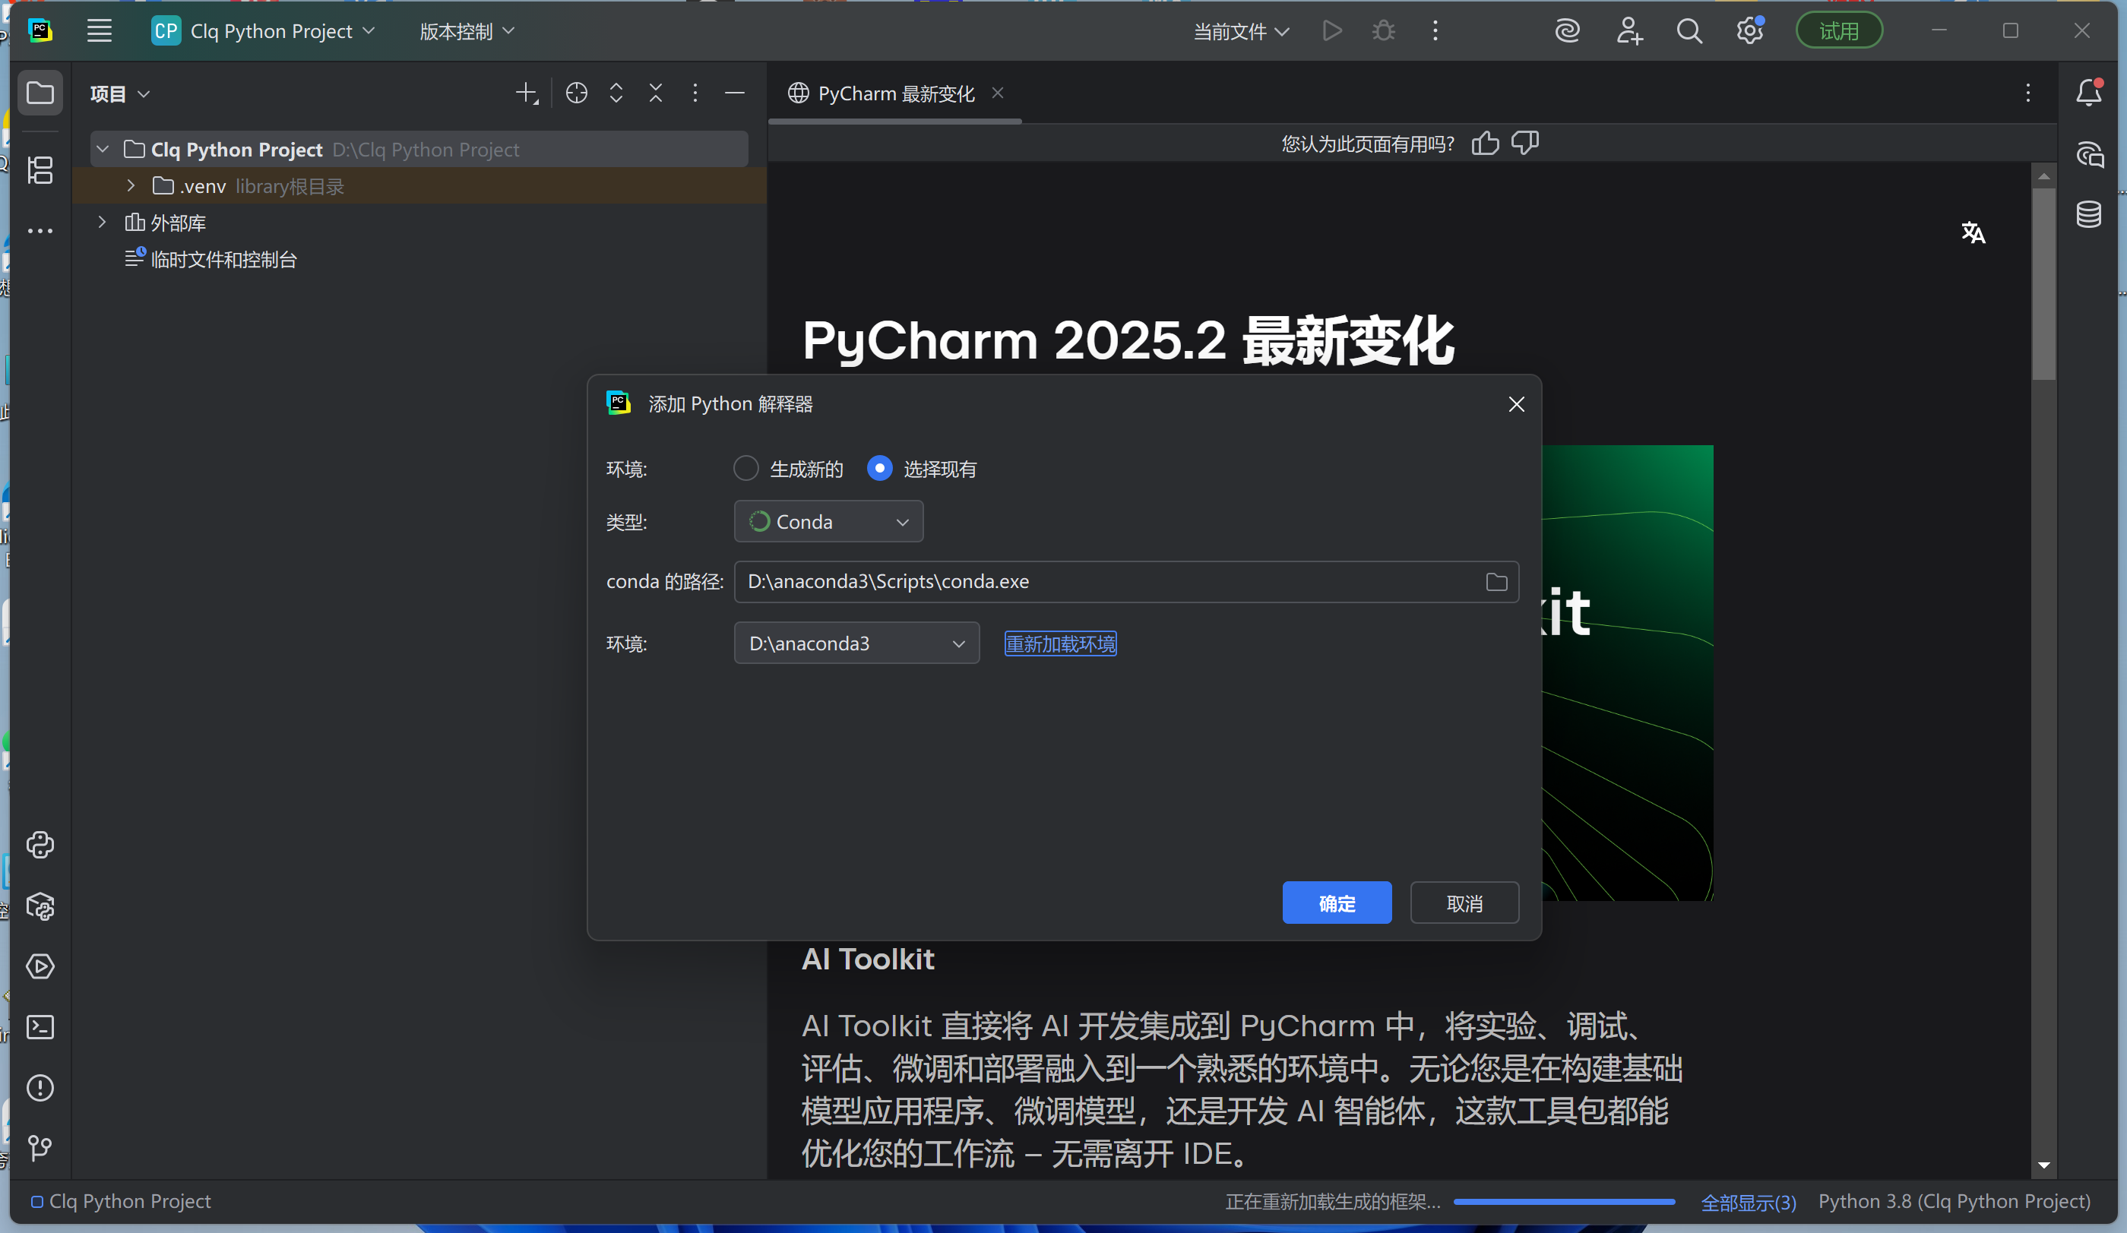Click the add new file plus icon
The image size is (2127, 1233).
pyautogui.click(x=527, y=93)
